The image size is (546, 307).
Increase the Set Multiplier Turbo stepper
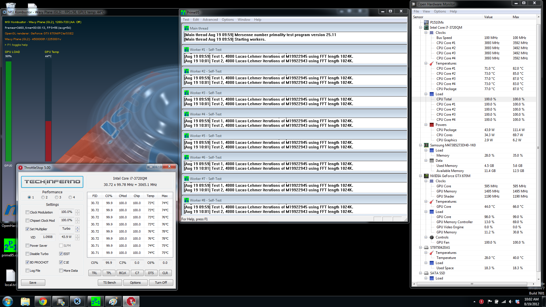[x=77, y=227]
